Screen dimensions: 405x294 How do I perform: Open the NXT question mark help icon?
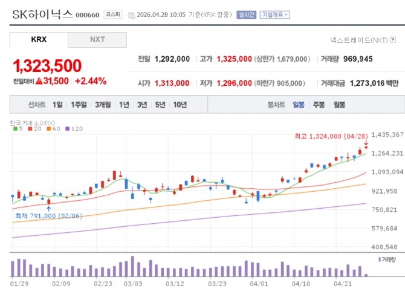(393, 39)
